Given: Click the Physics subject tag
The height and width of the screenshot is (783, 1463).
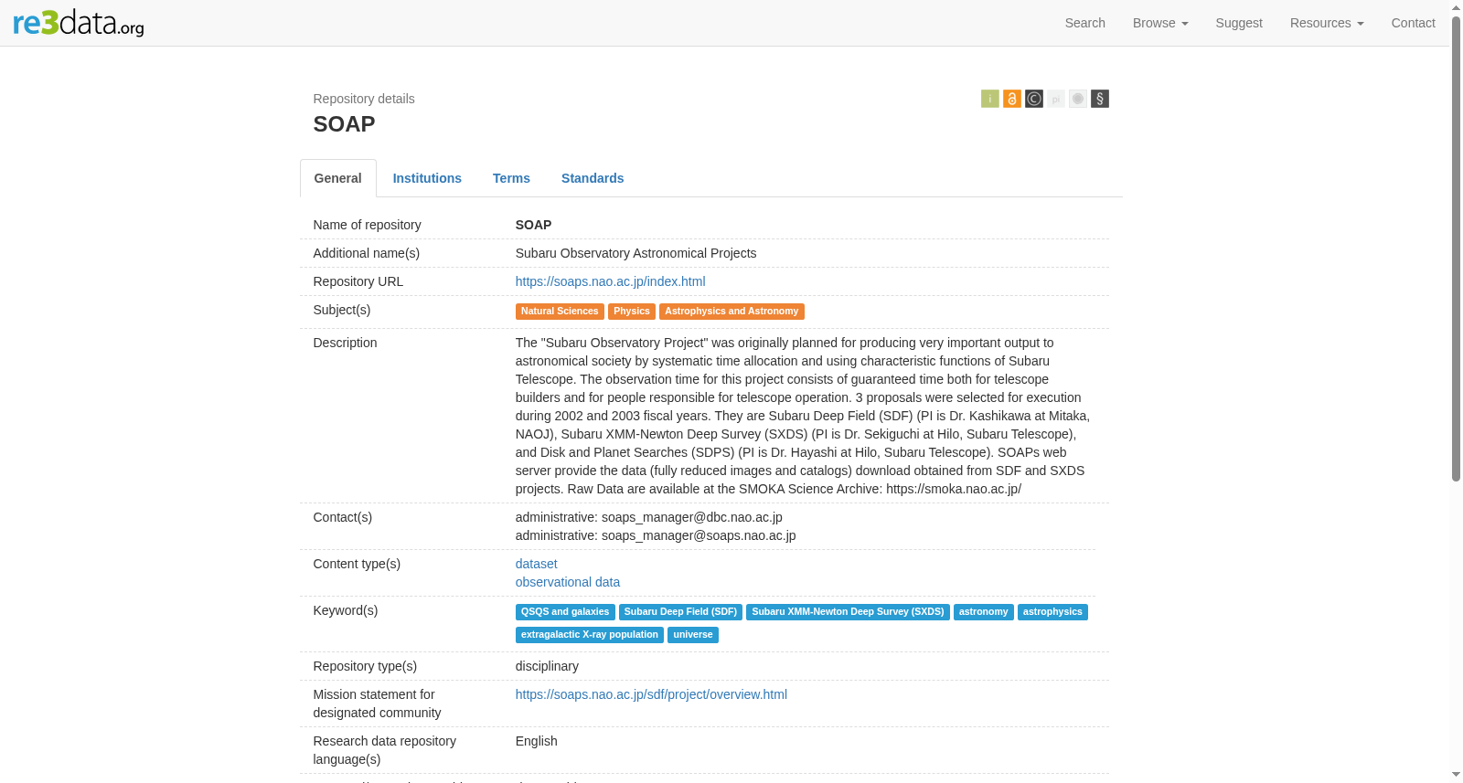Looking at the screenshot, I should [x=632, y=312].
